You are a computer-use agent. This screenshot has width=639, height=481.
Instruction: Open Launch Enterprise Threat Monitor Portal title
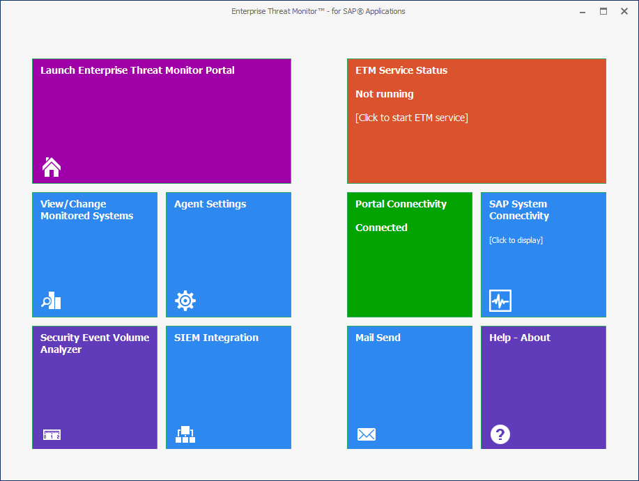137,70
